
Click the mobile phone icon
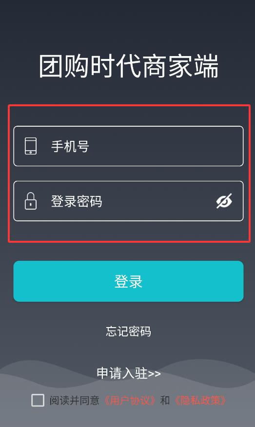[31, 146]
